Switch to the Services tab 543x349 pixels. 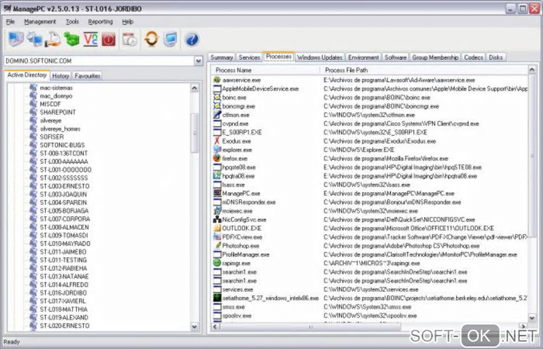point(249,57)
